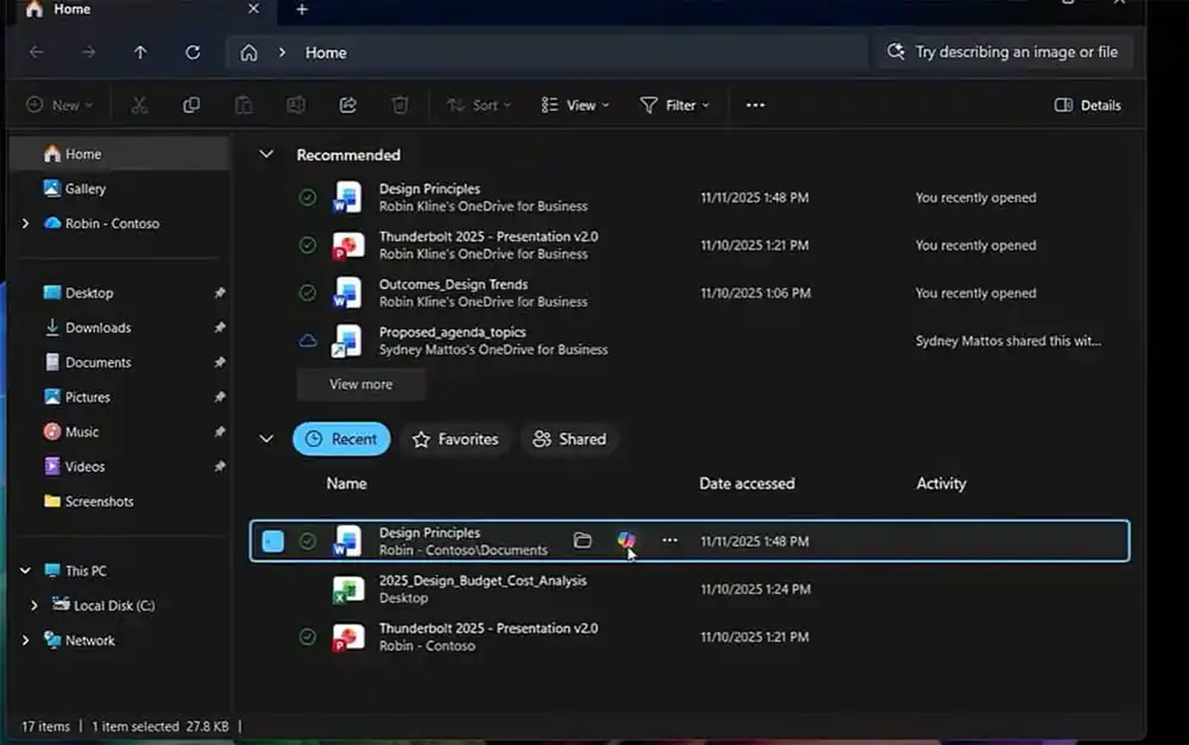1189x745 pixels.
Task: Open the Details pane
Action: click(1086, 105)
